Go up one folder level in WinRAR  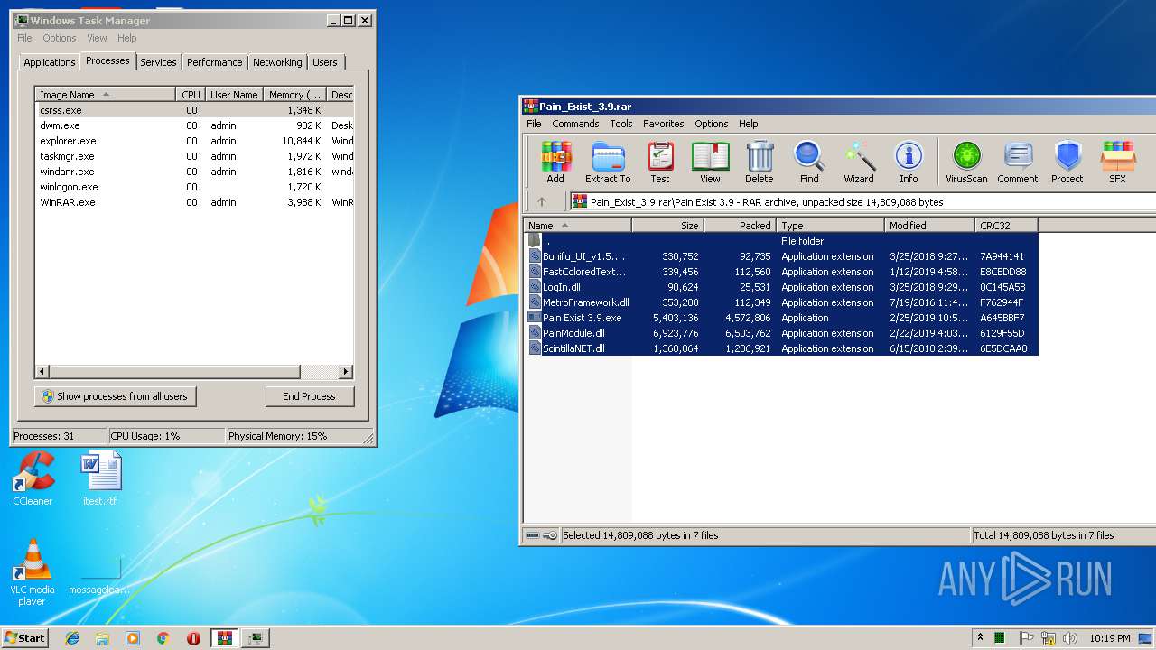tap(542, 202)
